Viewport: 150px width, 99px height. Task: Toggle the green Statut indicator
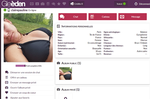(124, 4)
